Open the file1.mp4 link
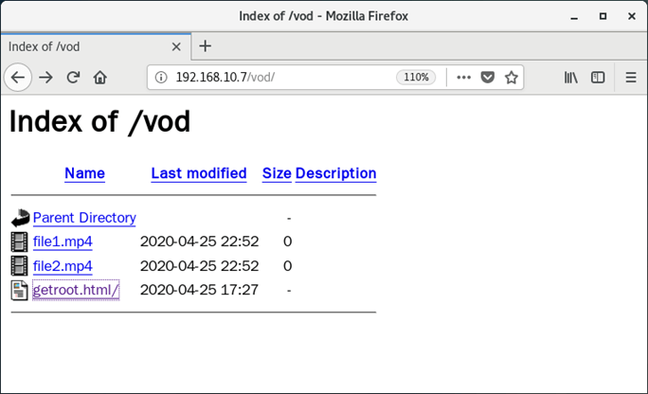648x394 pixels. (63, 242)
